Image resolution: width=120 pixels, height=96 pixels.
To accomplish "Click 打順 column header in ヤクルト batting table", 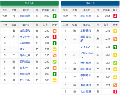I will (5, 25).
